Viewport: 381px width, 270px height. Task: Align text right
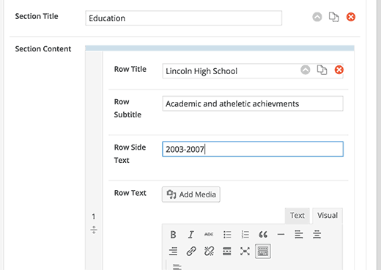[x=173, y=251]
